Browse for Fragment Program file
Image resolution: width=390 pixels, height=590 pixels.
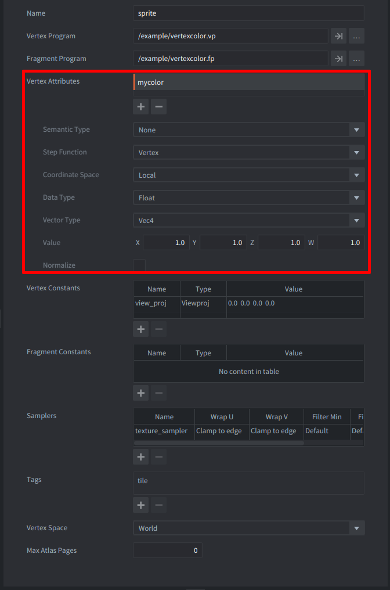[x=356, y=59]
